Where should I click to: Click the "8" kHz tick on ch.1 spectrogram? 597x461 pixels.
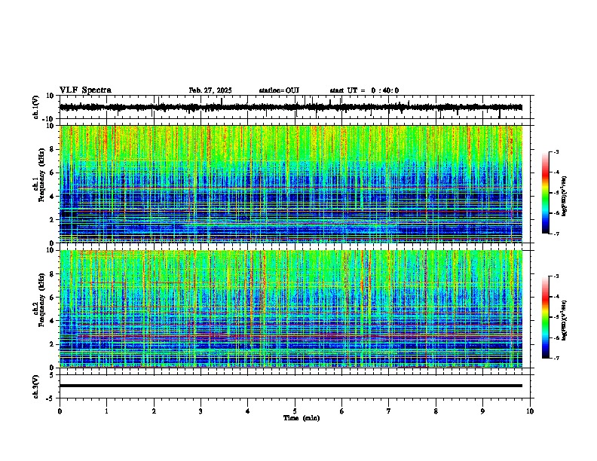pos(53,149)
